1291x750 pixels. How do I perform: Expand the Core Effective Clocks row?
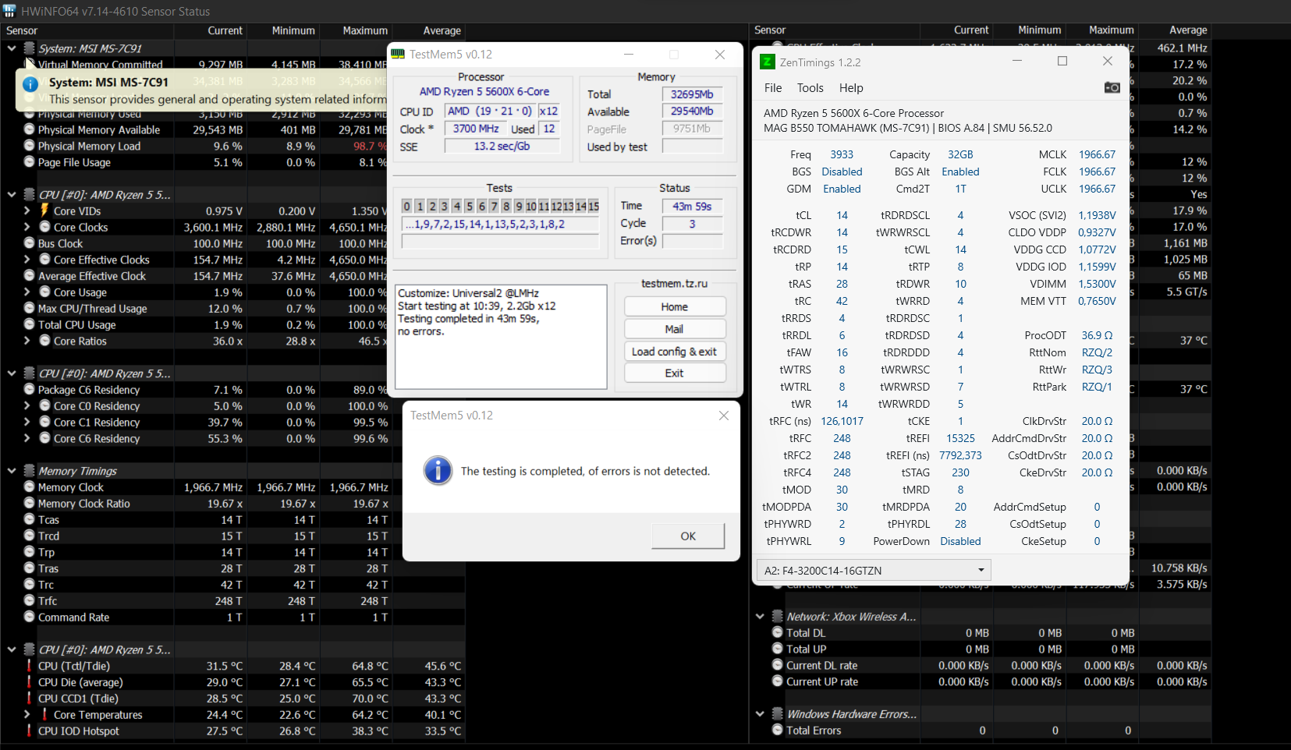[27, 260]
